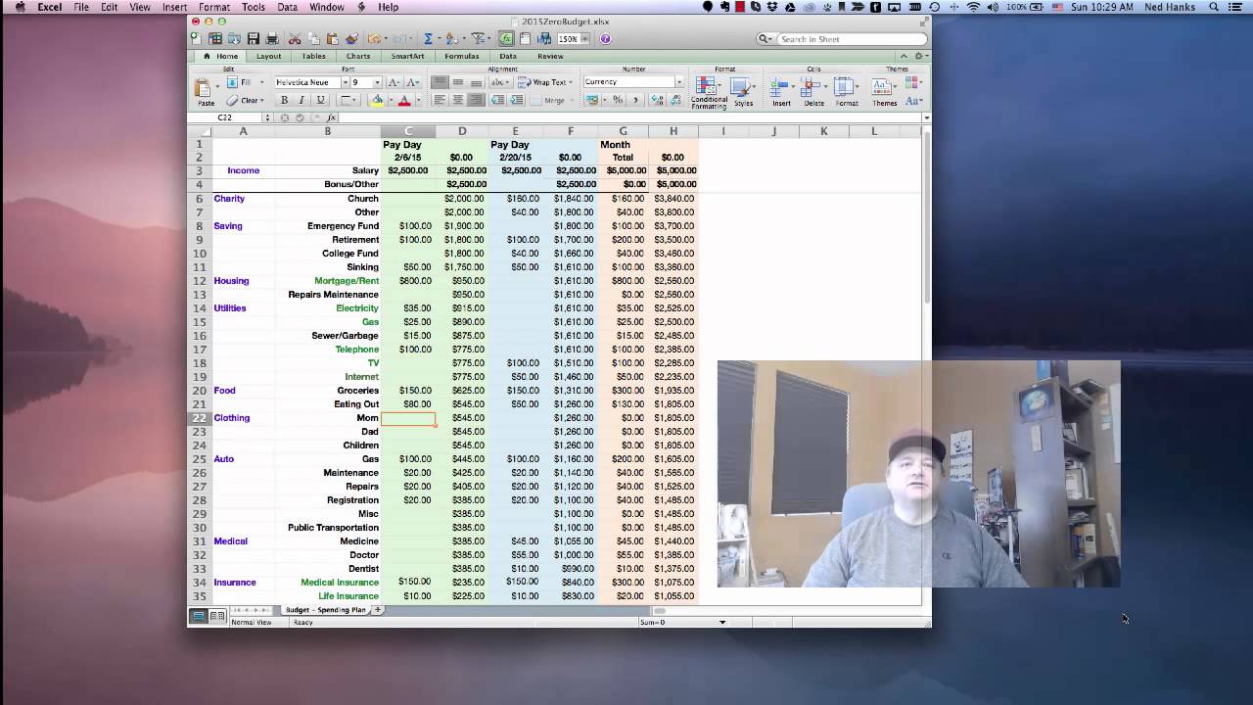Open the Currency number format dropdown
Viewport: 1253px width, 705px height.
pyautogui.click(x=679, y=82)
